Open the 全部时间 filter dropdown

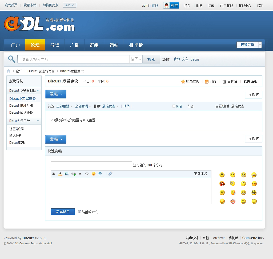[83, 106]
